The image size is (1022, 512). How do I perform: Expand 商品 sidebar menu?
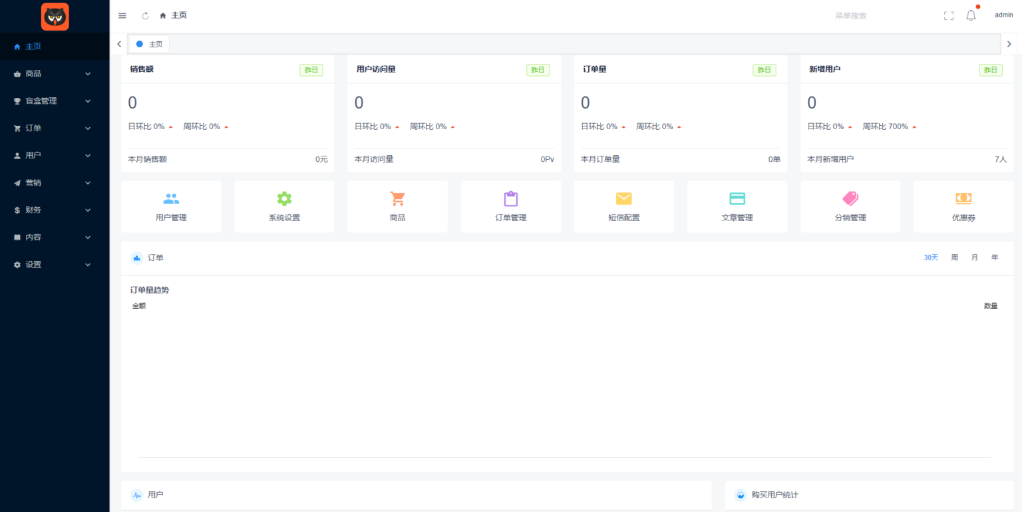coord(53,74)
